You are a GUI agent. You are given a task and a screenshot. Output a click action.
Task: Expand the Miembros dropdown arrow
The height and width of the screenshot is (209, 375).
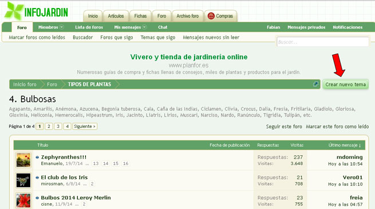click(61, 27)
